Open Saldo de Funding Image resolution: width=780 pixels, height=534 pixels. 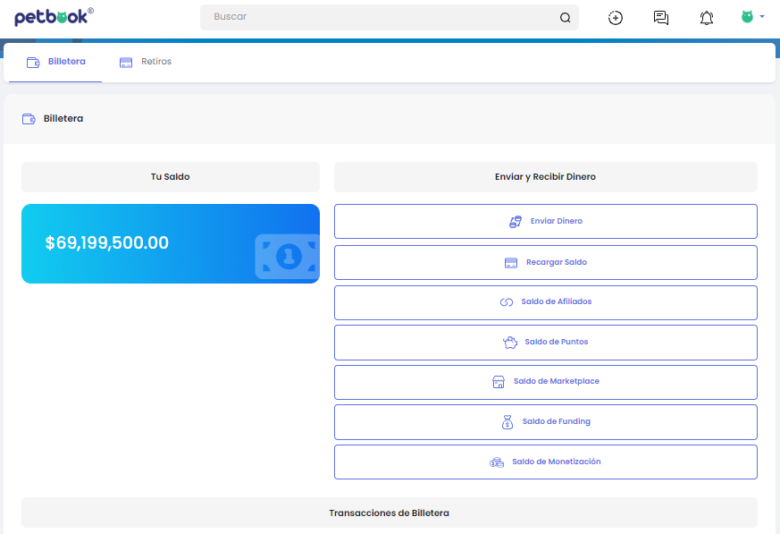pyautogui.click(x=545, y=422)
